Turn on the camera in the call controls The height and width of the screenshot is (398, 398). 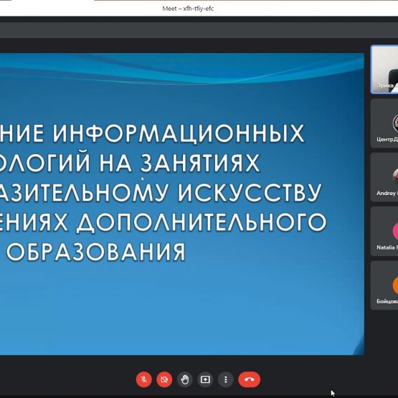(164, 379)
